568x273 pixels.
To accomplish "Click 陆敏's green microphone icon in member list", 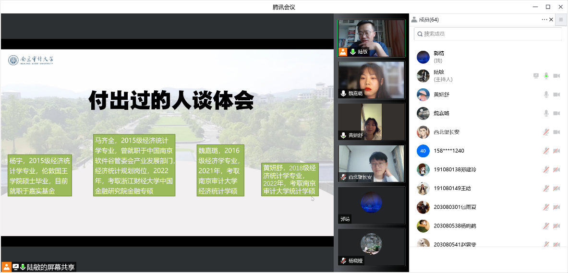I will (x=546, y=76).
